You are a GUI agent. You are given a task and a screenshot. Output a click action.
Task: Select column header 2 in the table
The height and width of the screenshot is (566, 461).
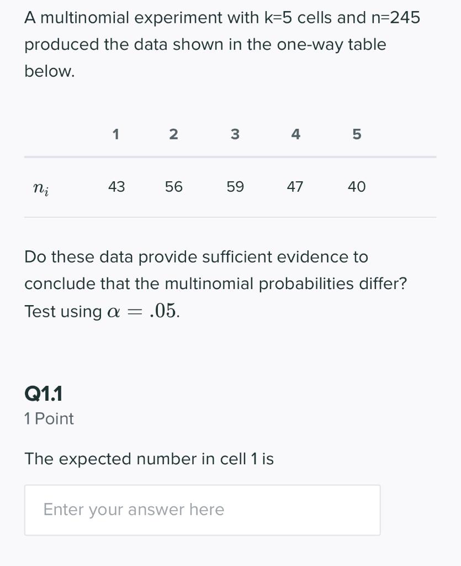pyautogui.click(x=174, y=134)
